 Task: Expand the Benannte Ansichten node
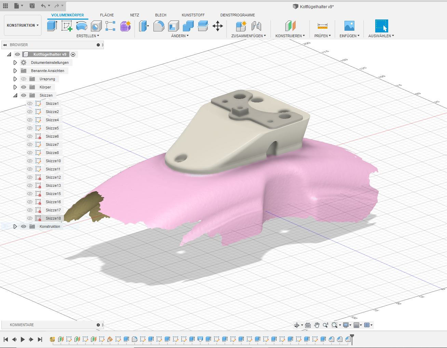coord(15,71)
